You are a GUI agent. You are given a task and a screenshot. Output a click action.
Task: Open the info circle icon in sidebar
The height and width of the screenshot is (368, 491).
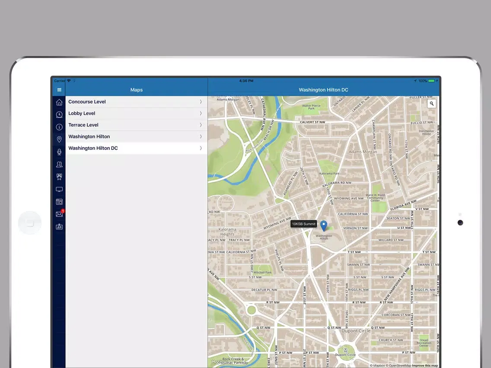(59, 127)
